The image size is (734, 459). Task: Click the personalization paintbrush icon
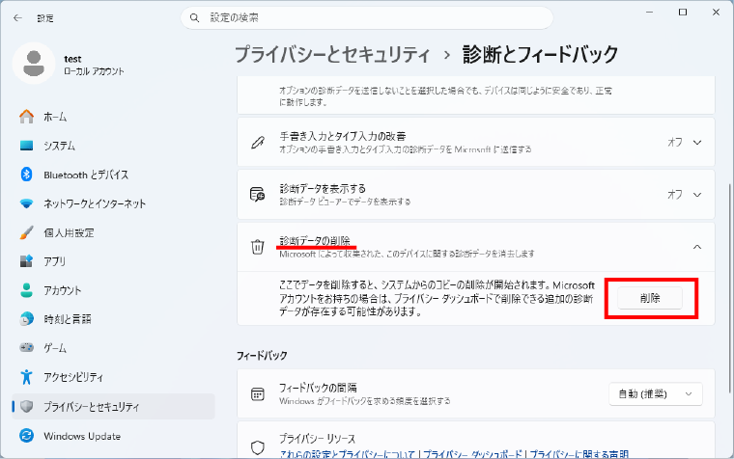(27, 232)
